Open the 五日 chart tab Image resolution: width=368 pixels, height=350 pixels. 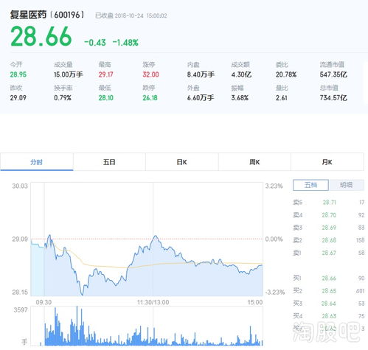pos(109,162)
